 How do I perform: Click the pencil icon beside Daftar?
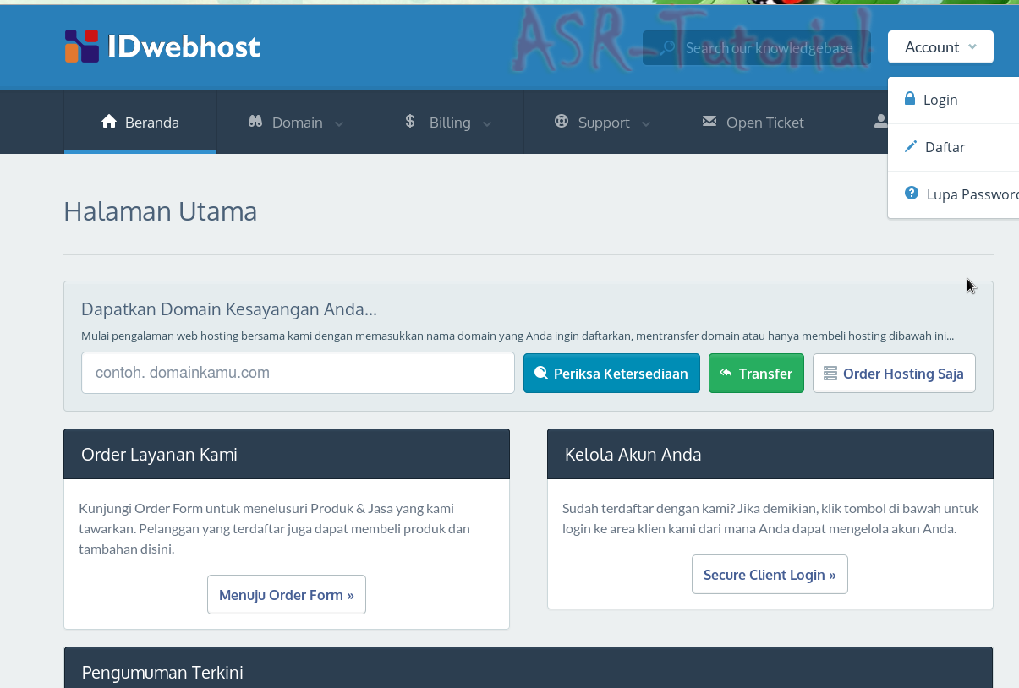click(x=911, y=145)
